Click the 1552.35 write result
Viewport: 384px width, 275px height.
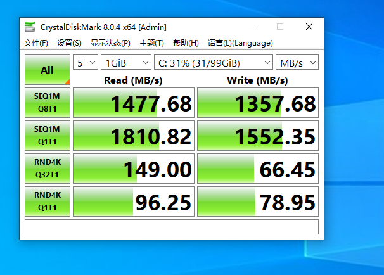coord(258,136)
